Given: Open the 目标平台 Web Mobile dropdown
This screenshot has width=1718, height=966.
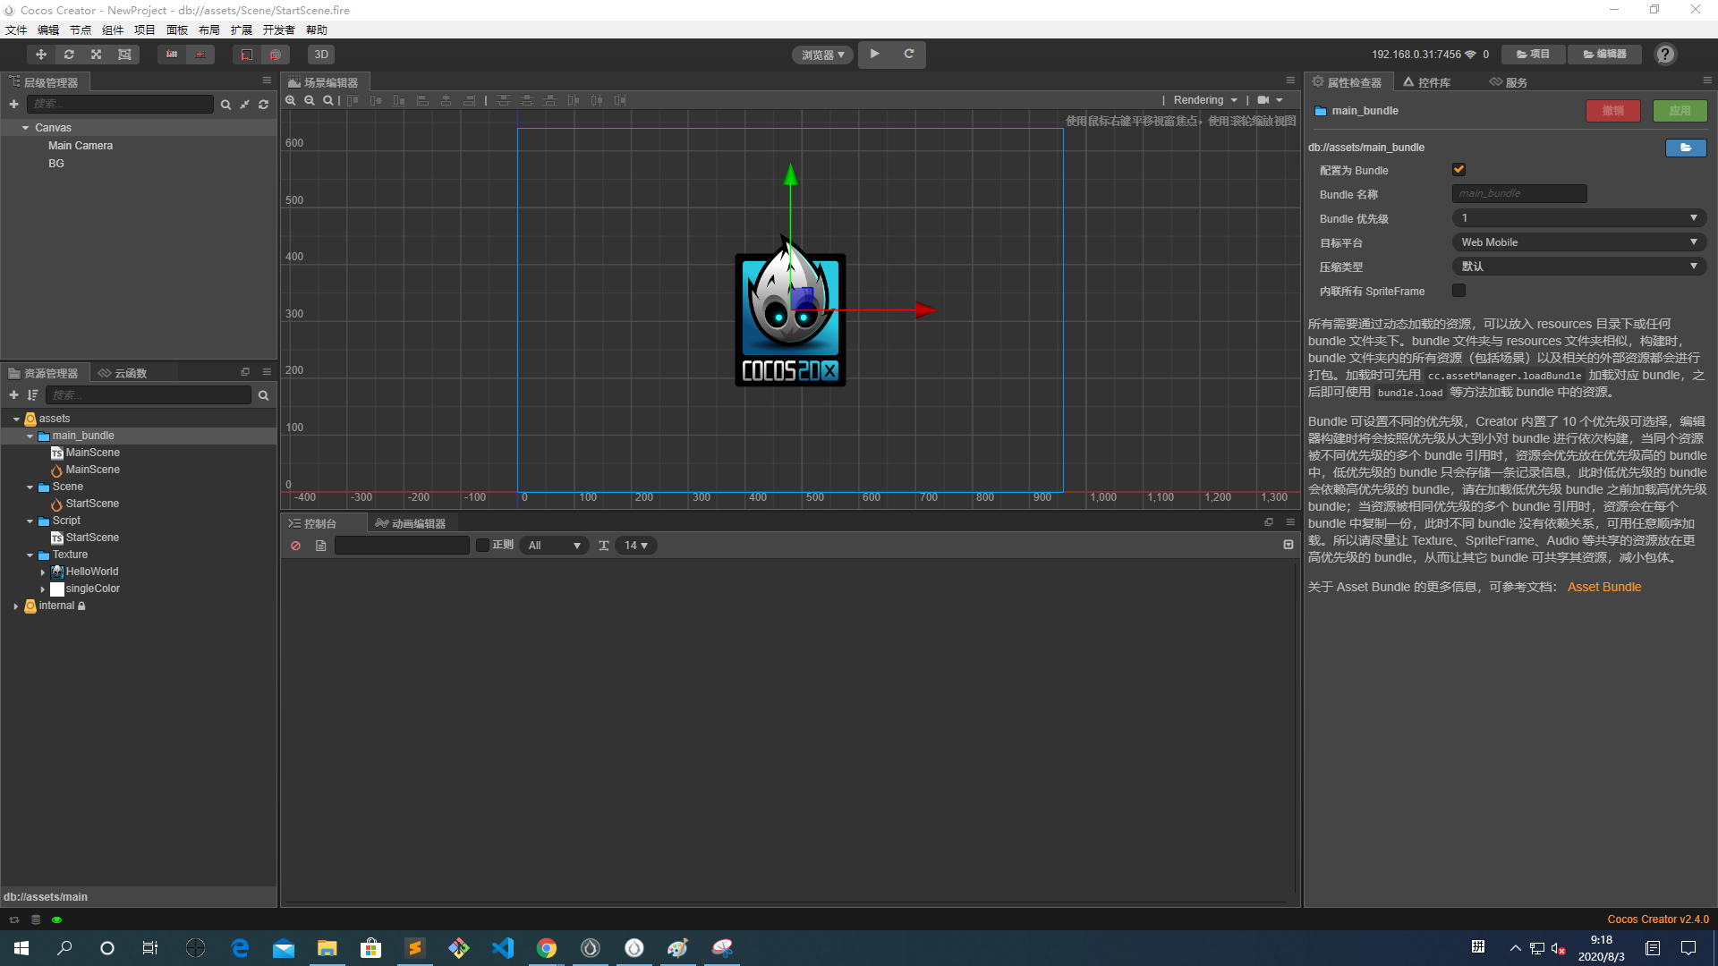Looking at the screenshot, I should click(1578, 242).
